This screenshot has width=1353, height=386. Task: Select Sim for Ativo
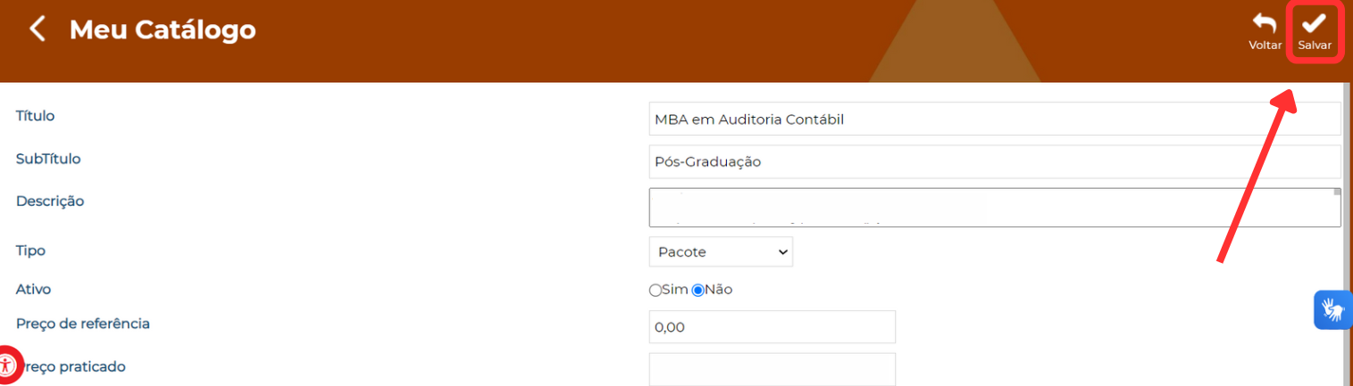click(656, 290)
